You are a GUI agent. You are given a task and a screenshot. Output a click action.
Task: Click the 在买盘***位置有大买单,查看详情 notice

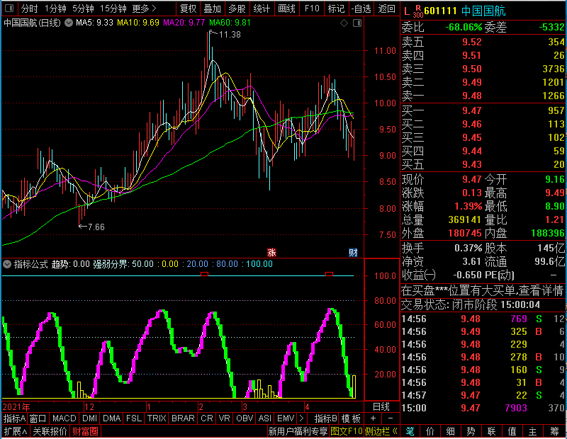pyautogui.click(x=483, y=290)
